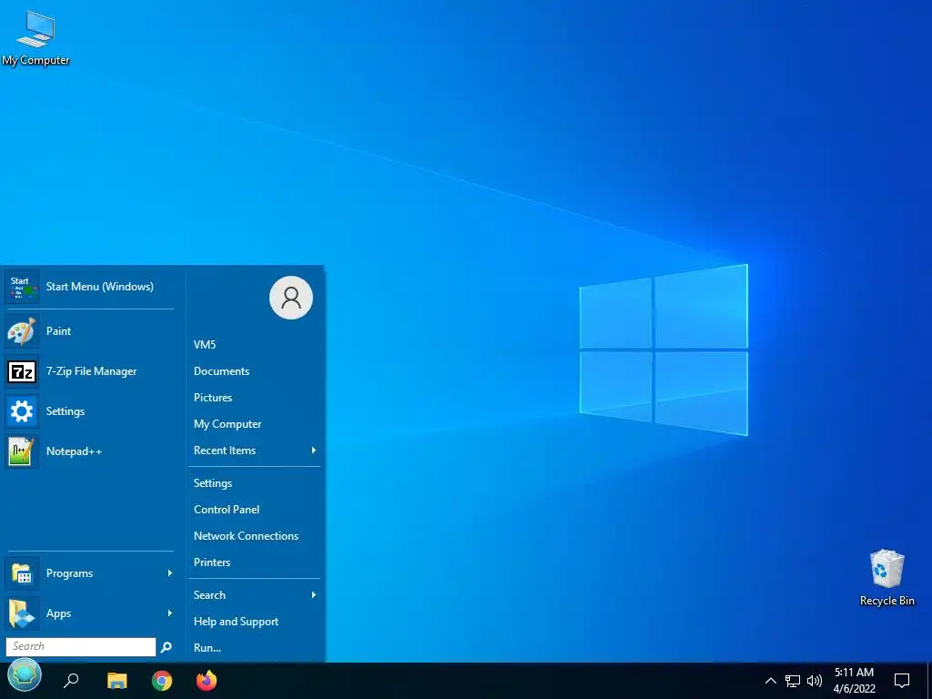Expand the Search submenu arrow
Image resolution: width=932 pixels, height=699 pixels.
click(x=314, y=595)
